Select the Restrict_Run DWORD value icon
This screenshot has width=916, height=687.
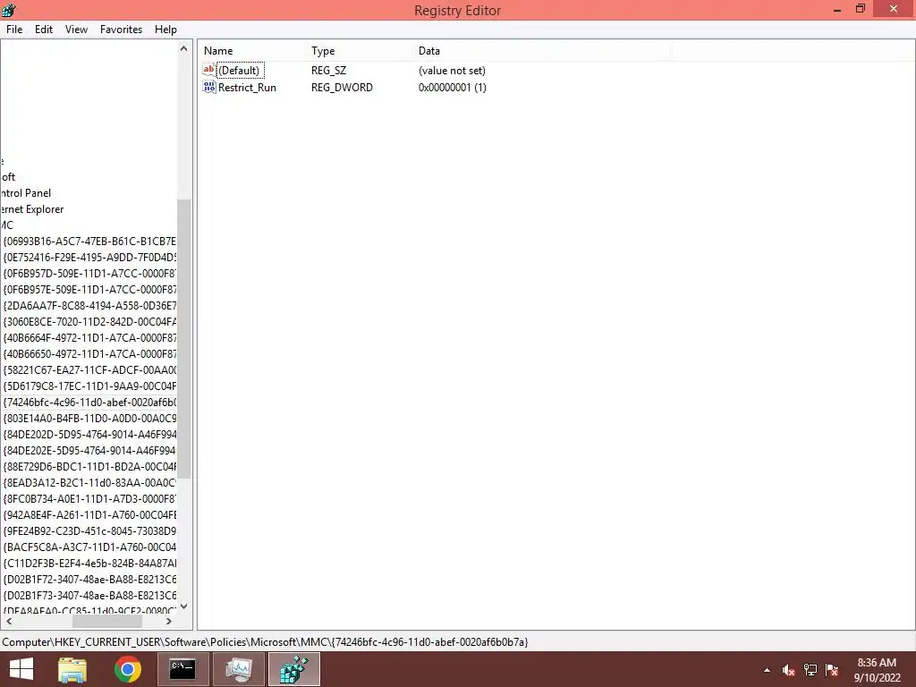coord(209,87)
